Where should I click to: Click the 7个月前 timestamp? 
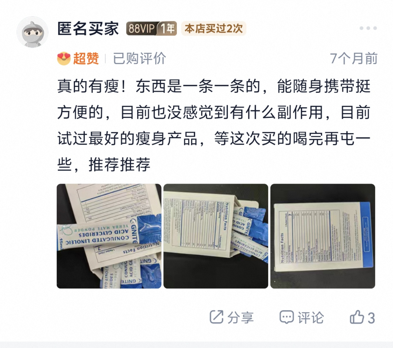point(354,58)
